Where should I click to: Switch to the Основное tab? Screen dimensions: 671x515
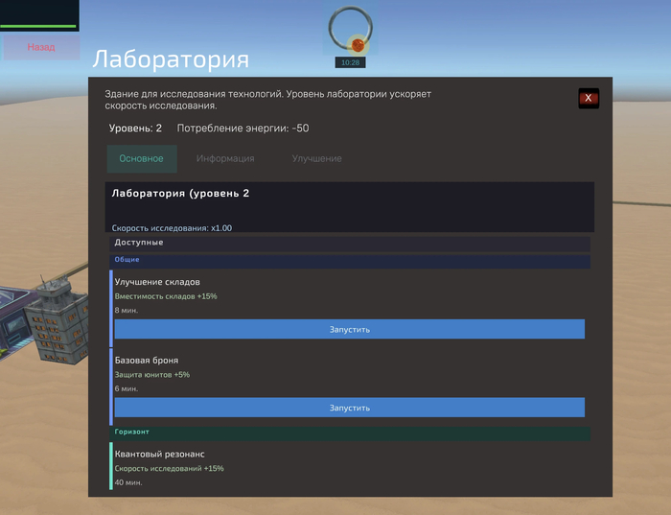click(x=142, y=158)
